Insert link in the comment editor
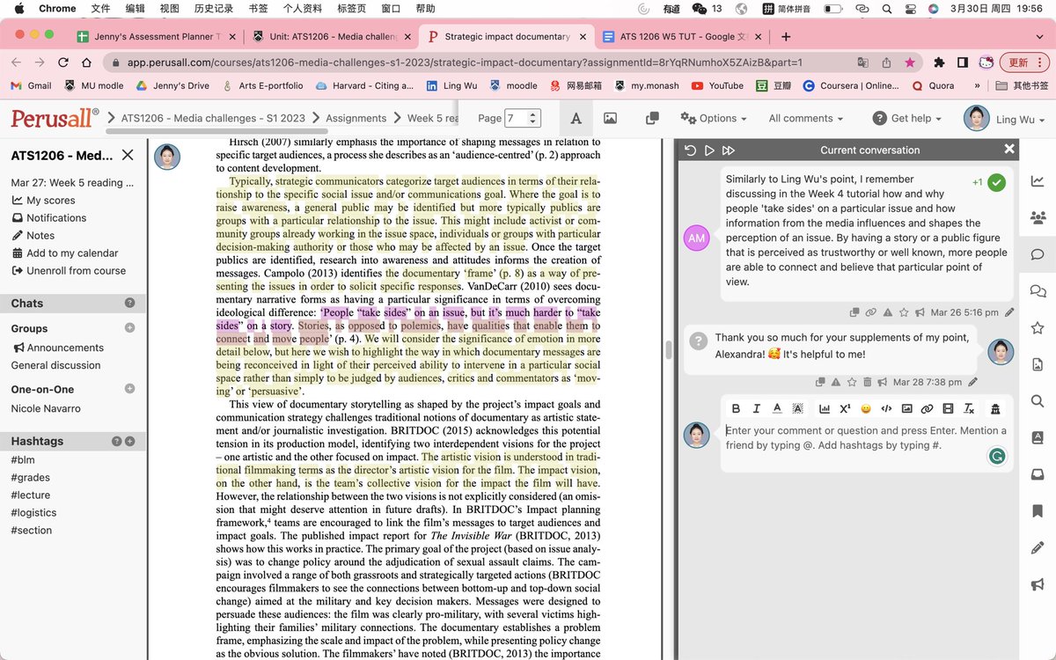Image resolution: width=1056 pixels, height=660 pixels. coord(928,408)
